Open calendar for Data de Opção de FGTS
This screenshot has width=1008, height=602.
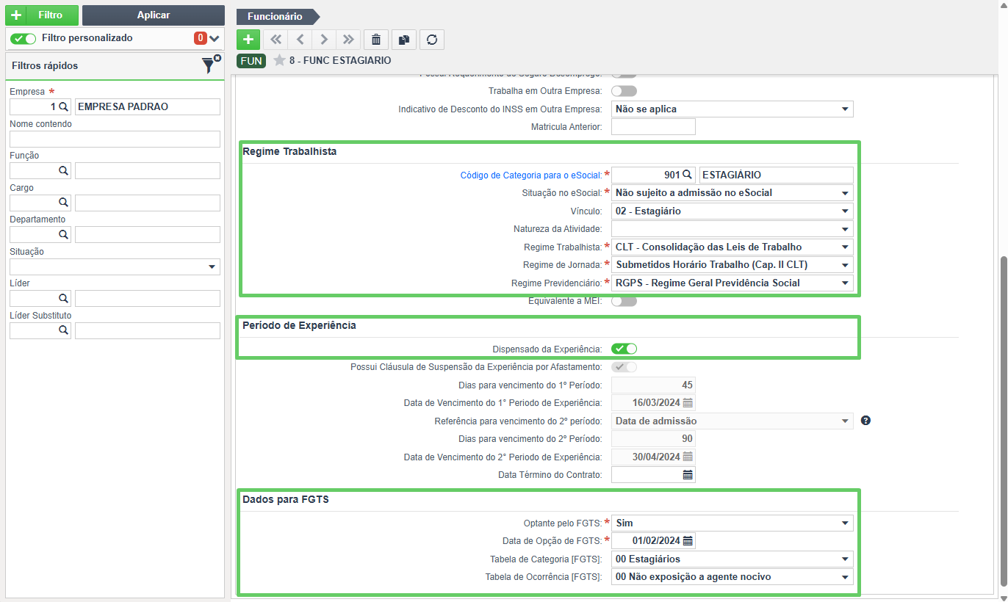click(x=688, y=541)
